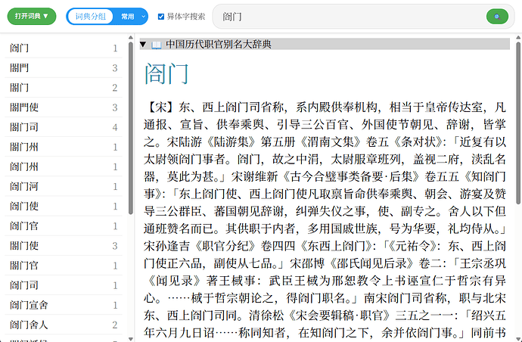The height and width of the screenshot is (342, 522).
Task: Toggle the 异体字搜索 checkbox
Action: pos(161,17)
